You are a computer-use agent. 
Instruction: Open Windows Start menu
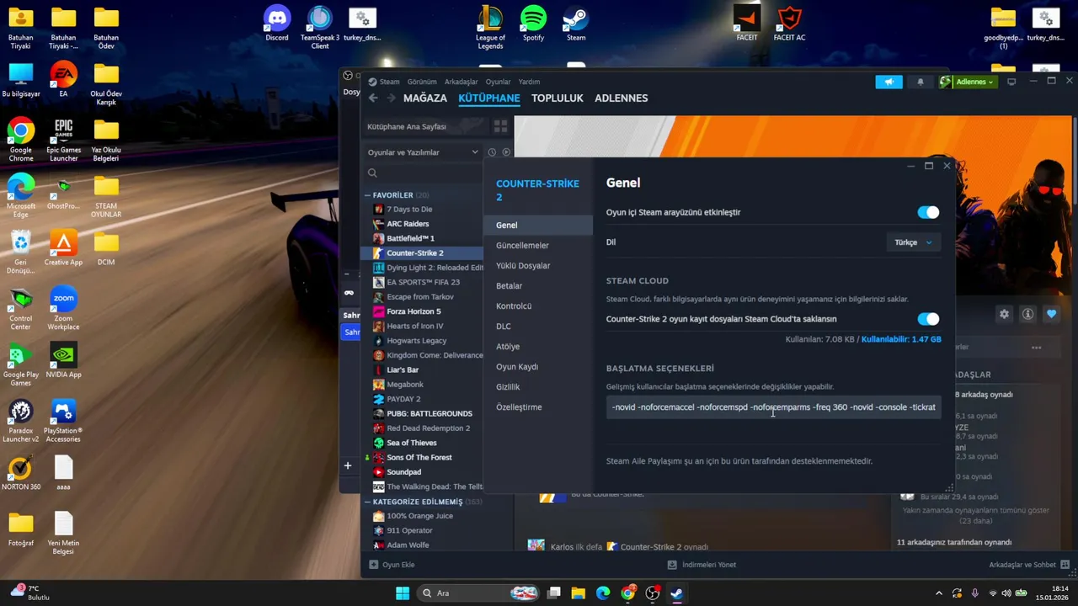[x=403, y=593]
